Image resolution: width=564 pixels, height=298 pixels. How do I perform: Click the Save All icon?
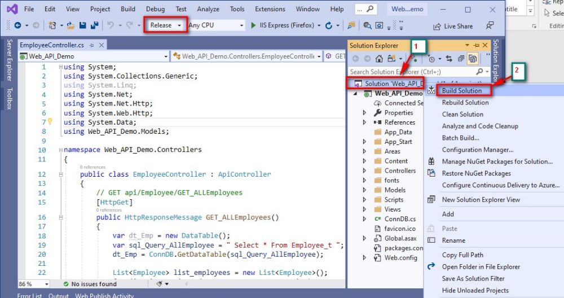click(95, 25)
